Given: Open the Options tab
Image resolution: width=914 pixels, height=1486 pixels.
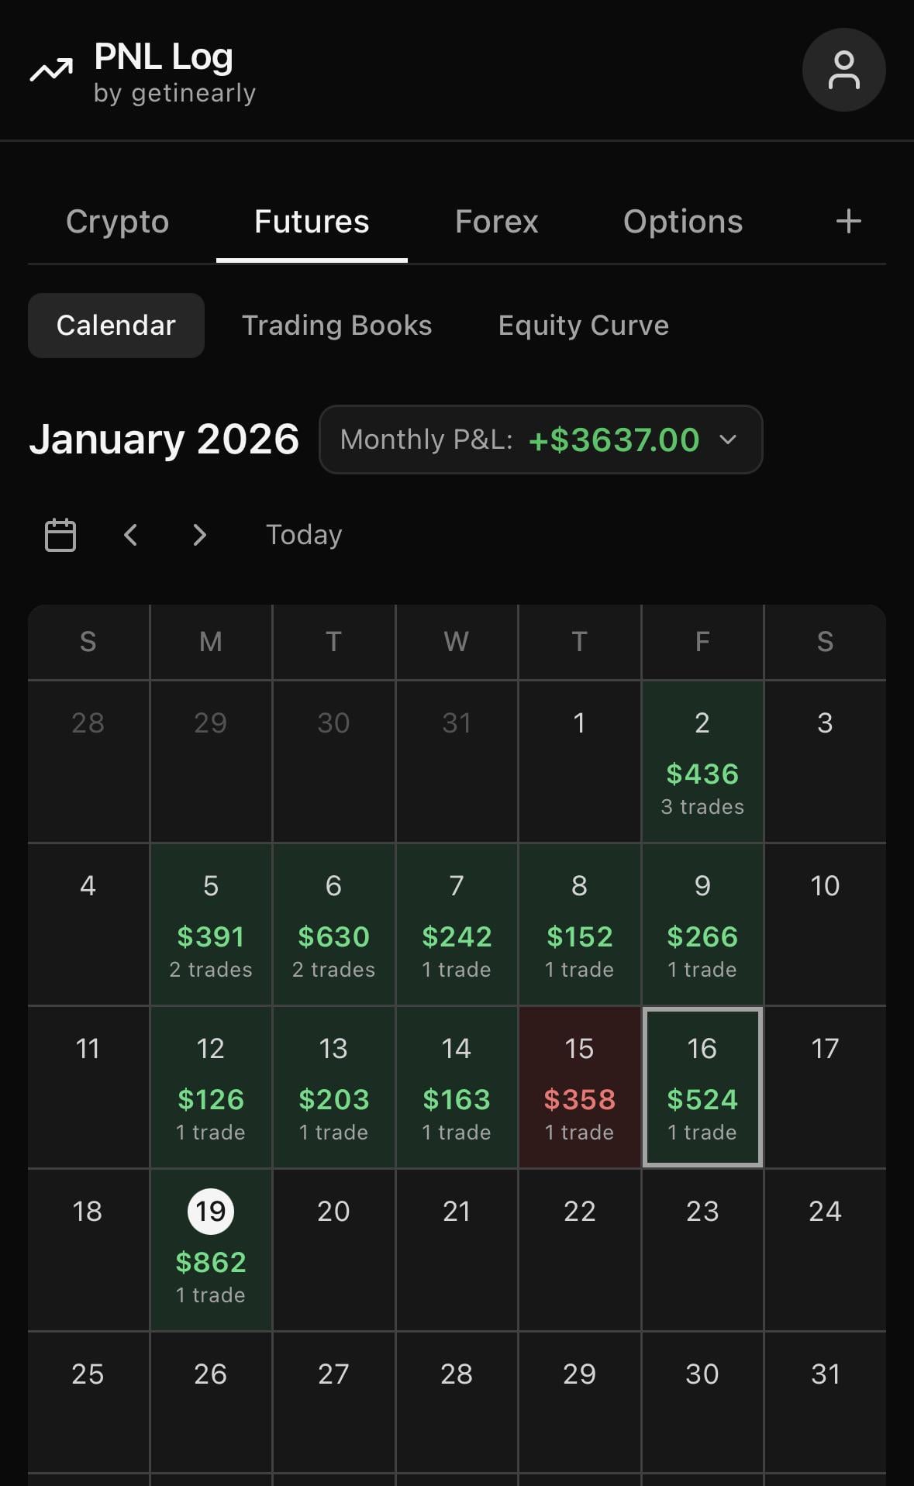Looking at the screenshot, I should (x=682, y=222).
